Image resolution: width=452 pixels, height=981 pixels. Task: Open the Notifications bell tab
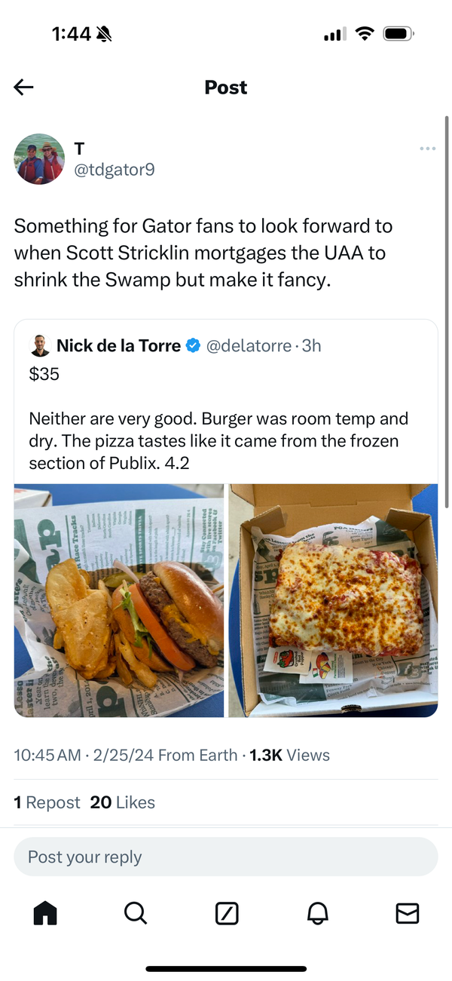(x=317, y=913)
